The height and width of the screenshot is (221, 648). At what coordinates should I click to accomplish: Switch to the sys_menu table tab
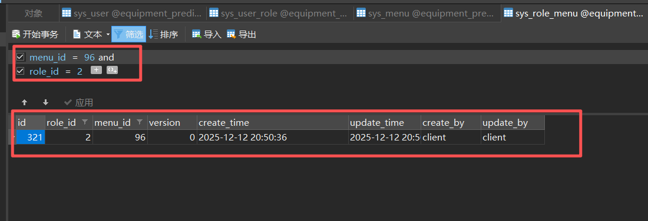(x=427, y=13)
